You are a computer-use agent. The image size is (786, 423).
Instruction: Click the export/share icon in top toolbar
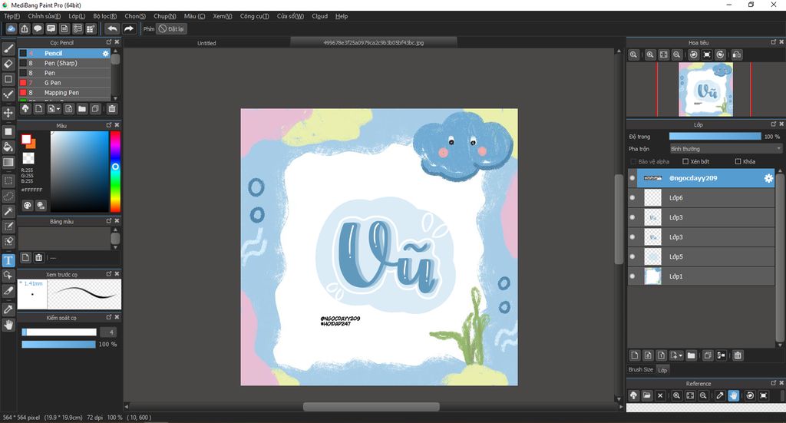(x=25, y=28)
